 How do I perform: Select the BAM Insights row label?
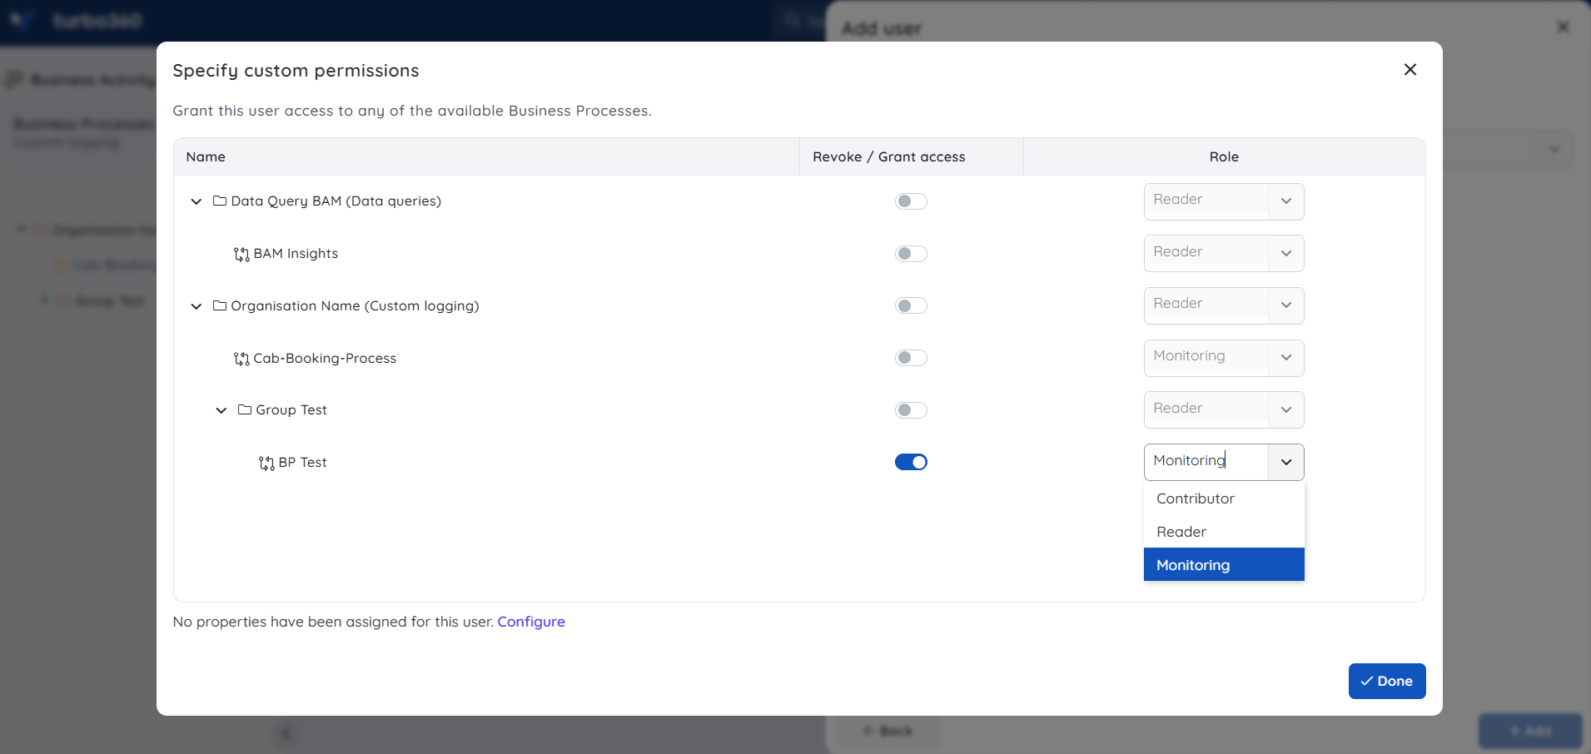coord(296,254)
